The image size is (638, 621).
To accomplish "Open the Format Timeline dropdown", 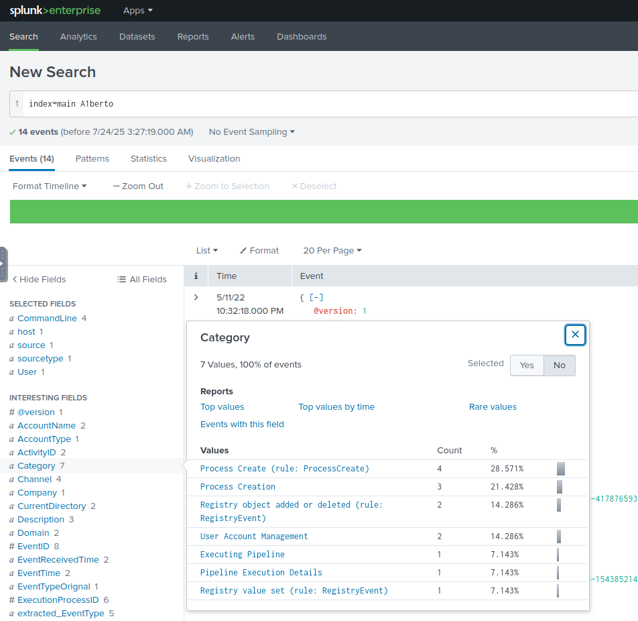I will pos(50,186).
